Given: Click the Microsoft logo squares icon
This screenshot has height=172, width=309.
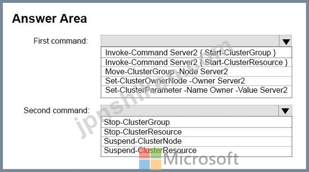Looking at the screenshot, I should coord(150,159).
